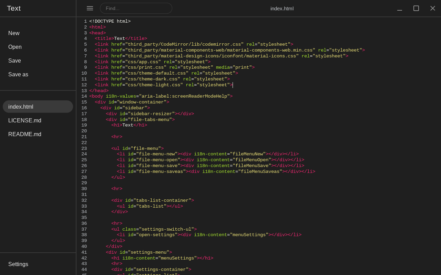Click the index.html title in header

282,9
